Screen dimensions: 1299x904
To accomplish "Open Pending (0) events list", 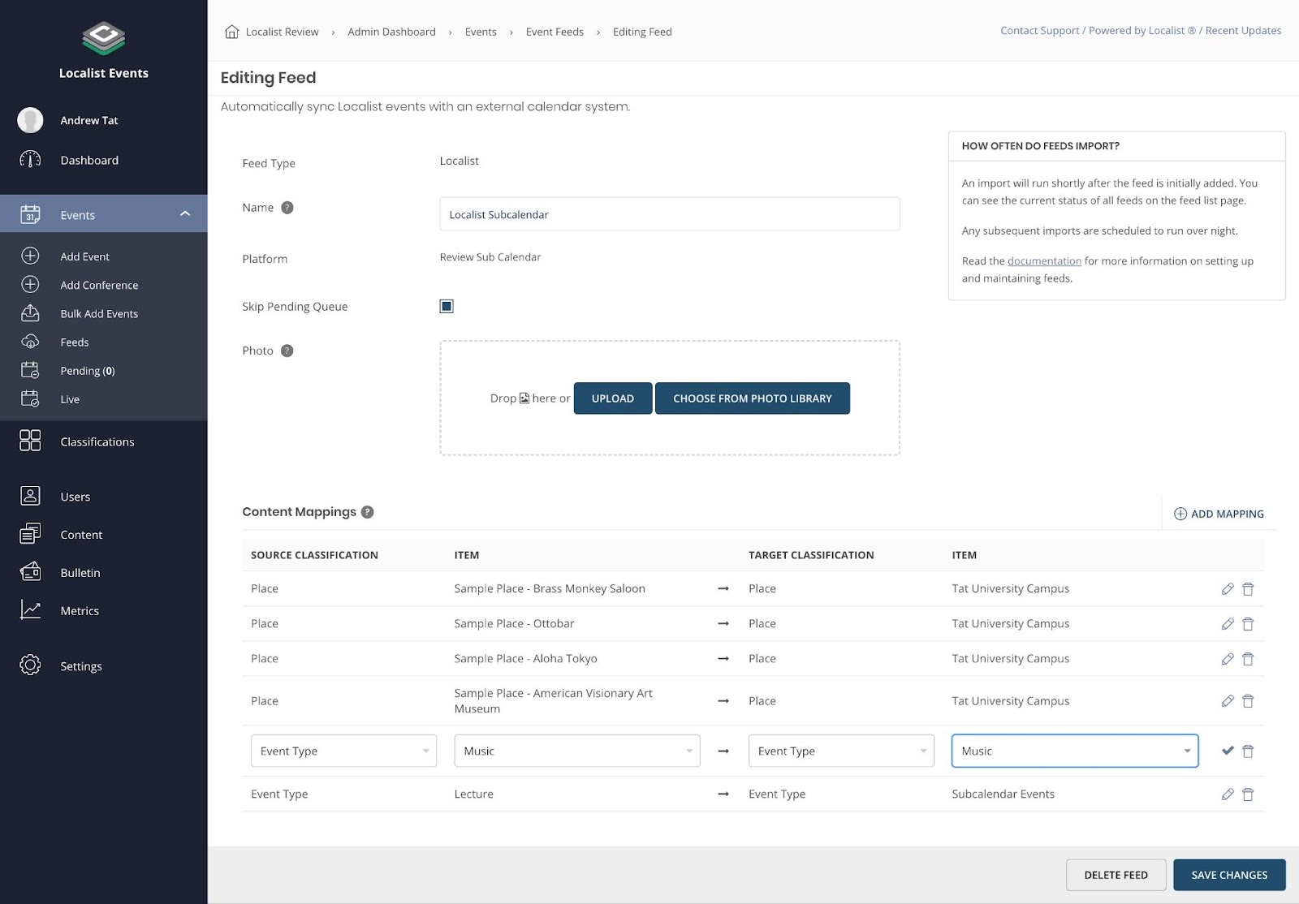I will coord(88,371).
